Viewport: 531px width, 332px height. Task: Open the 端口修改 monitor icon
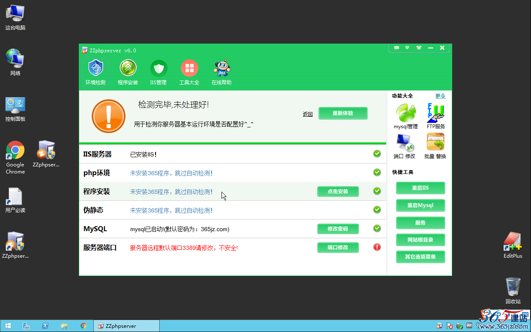[405, 143]
